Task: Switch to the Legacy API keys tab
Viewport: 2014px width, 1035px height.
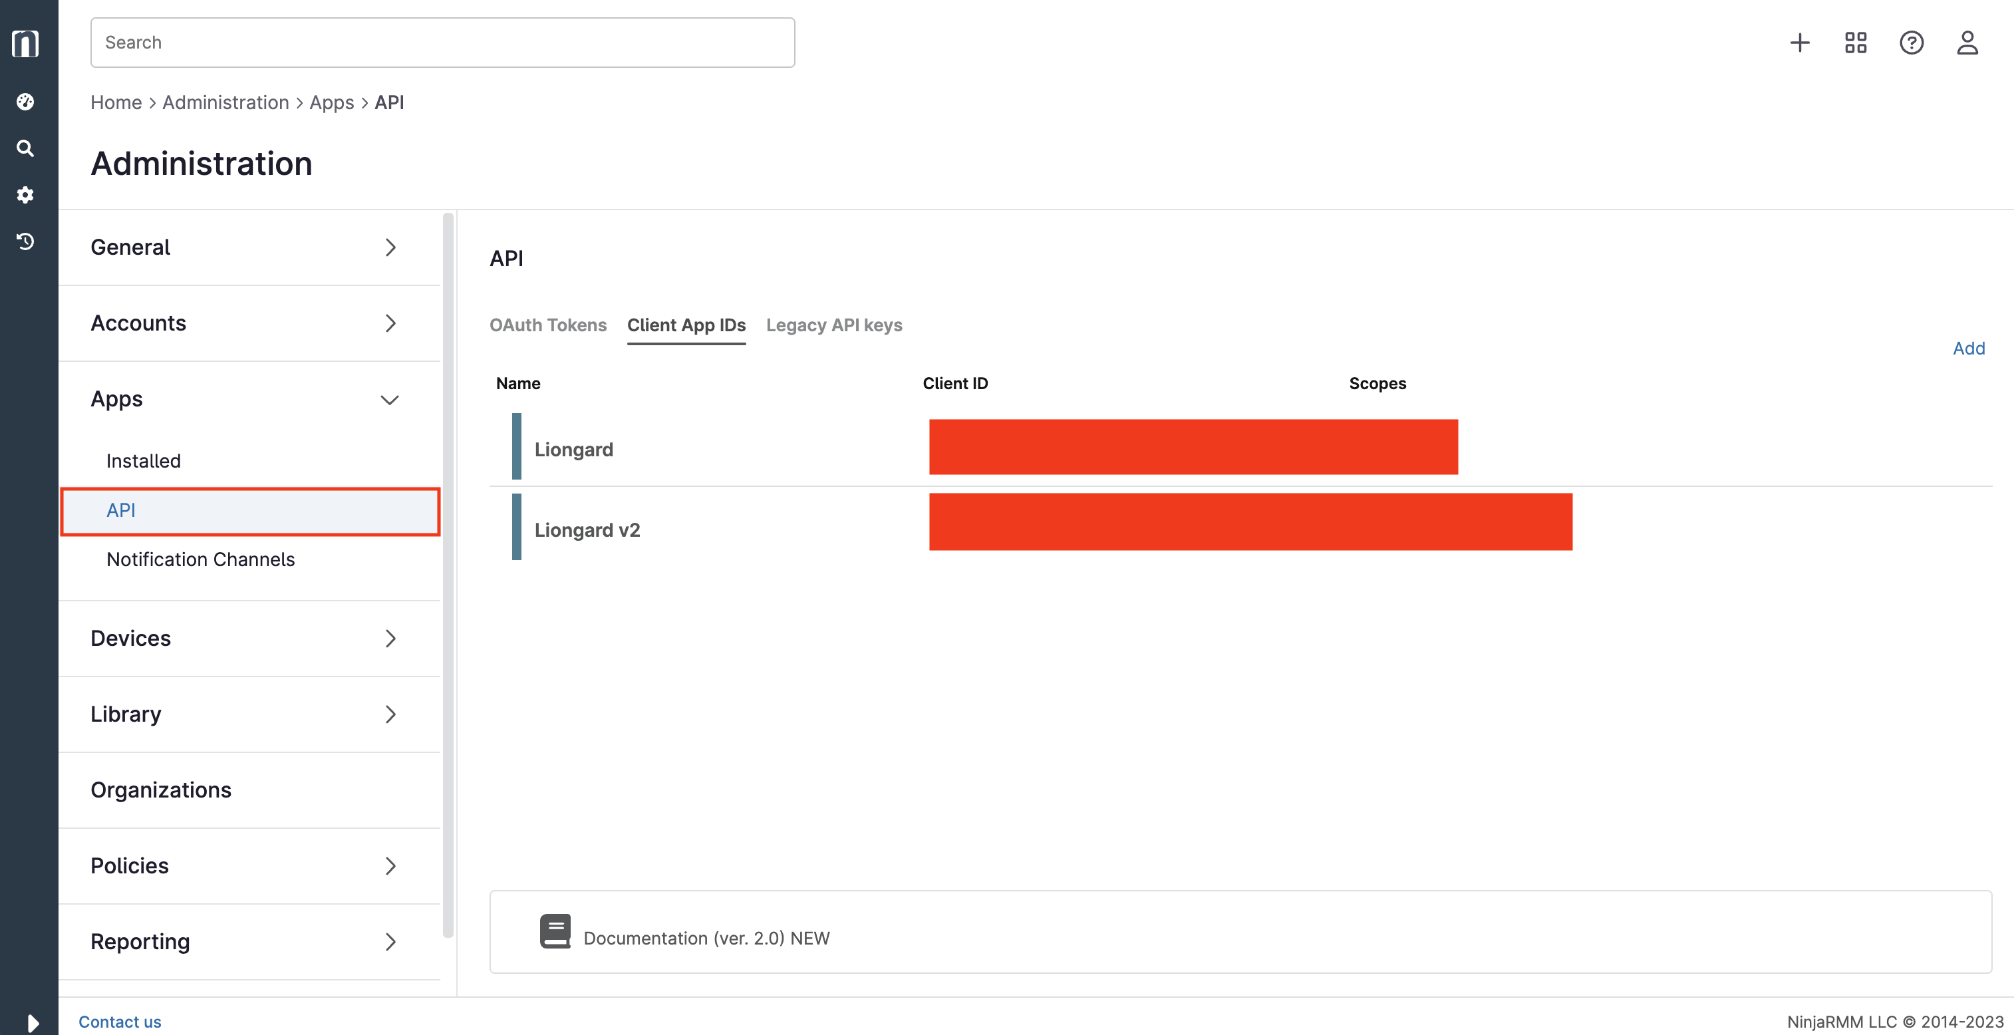Action: [833, 325]
